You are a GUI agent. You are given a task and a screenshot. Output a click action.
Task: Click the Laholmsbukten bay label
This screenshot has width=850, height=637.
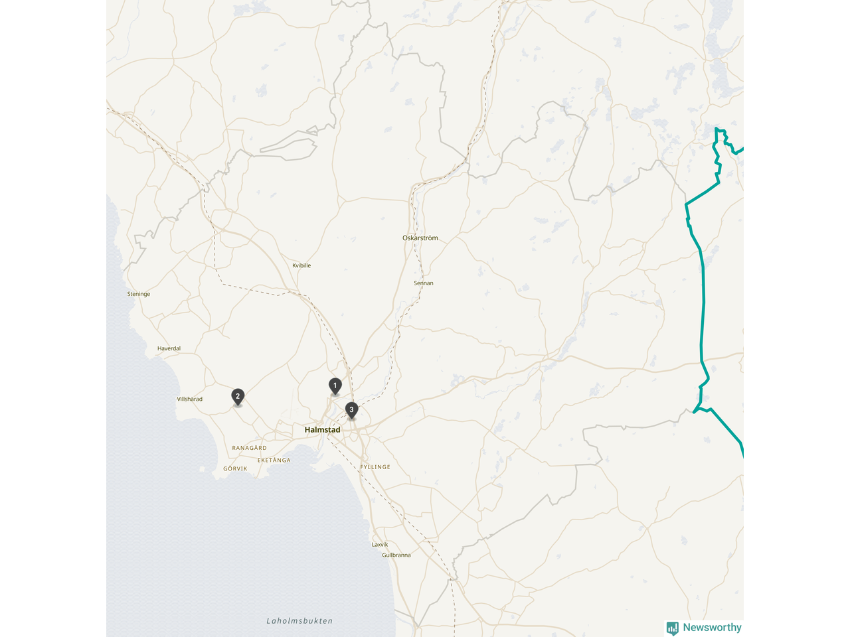pos(299,621)
